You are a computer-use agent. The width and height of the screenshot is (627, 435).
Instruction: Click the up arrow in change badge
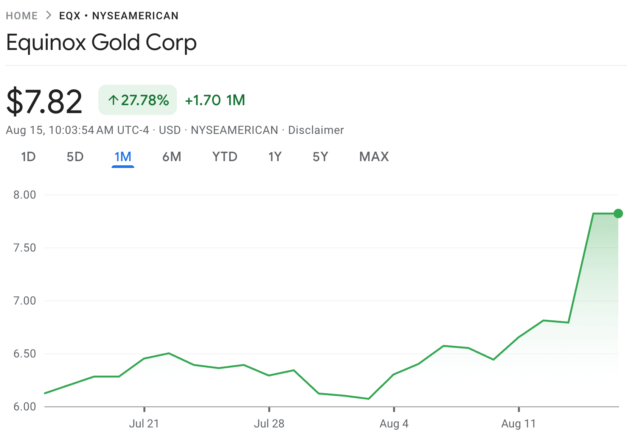point(113,100)
